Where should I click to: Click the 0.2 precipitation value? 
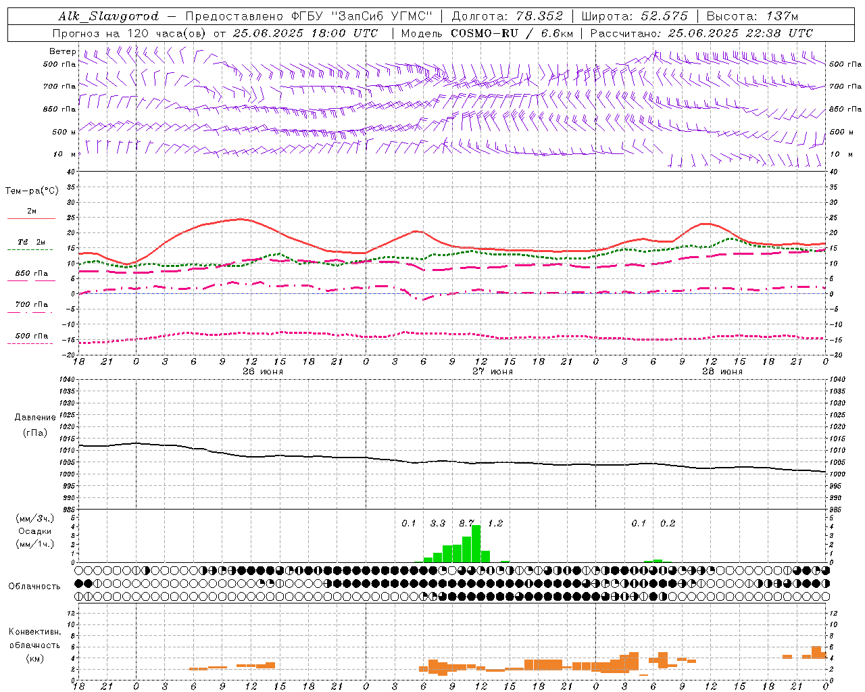click(x=668, y=523)
